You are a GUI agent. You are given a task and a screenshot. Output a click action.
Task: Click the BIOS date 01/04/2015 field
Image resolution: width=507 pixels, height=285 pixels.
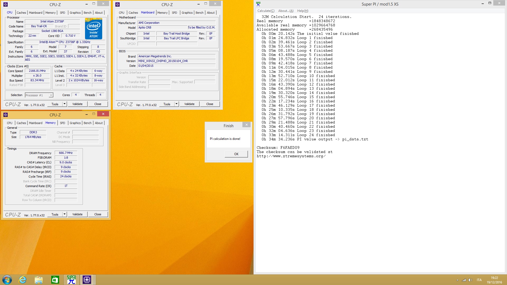coord(177,66)
